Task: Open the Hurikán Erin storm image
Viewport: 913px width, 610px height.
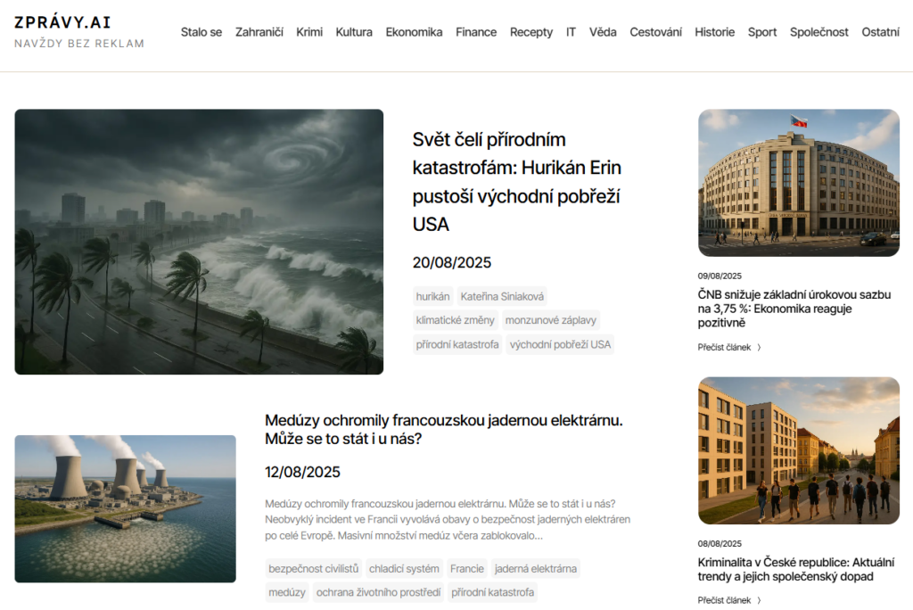Action: (199, 242)
